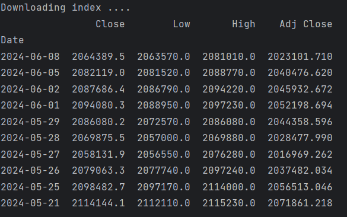Click the High value 2097240.0
Screen dimensions: 347x217
point(229,171)
